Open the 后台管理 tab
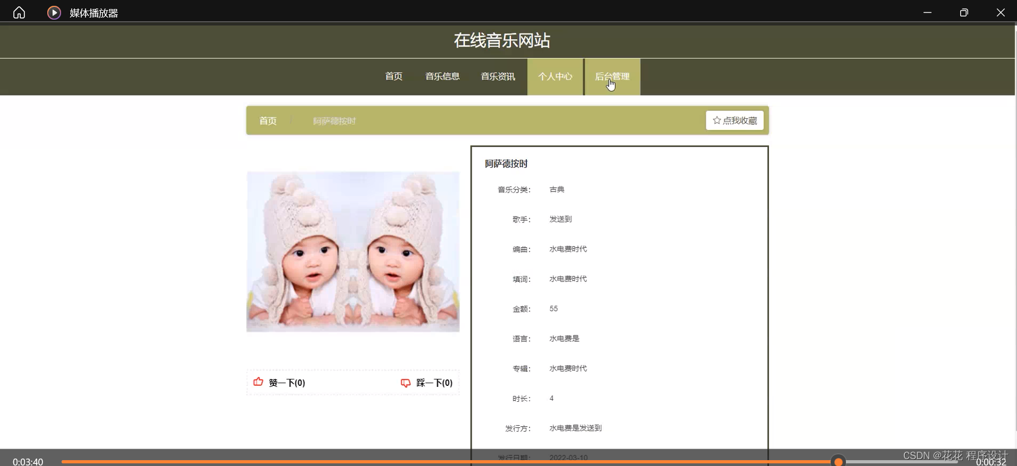This screenshot has height=466, width=1017. tap(612, 76)
